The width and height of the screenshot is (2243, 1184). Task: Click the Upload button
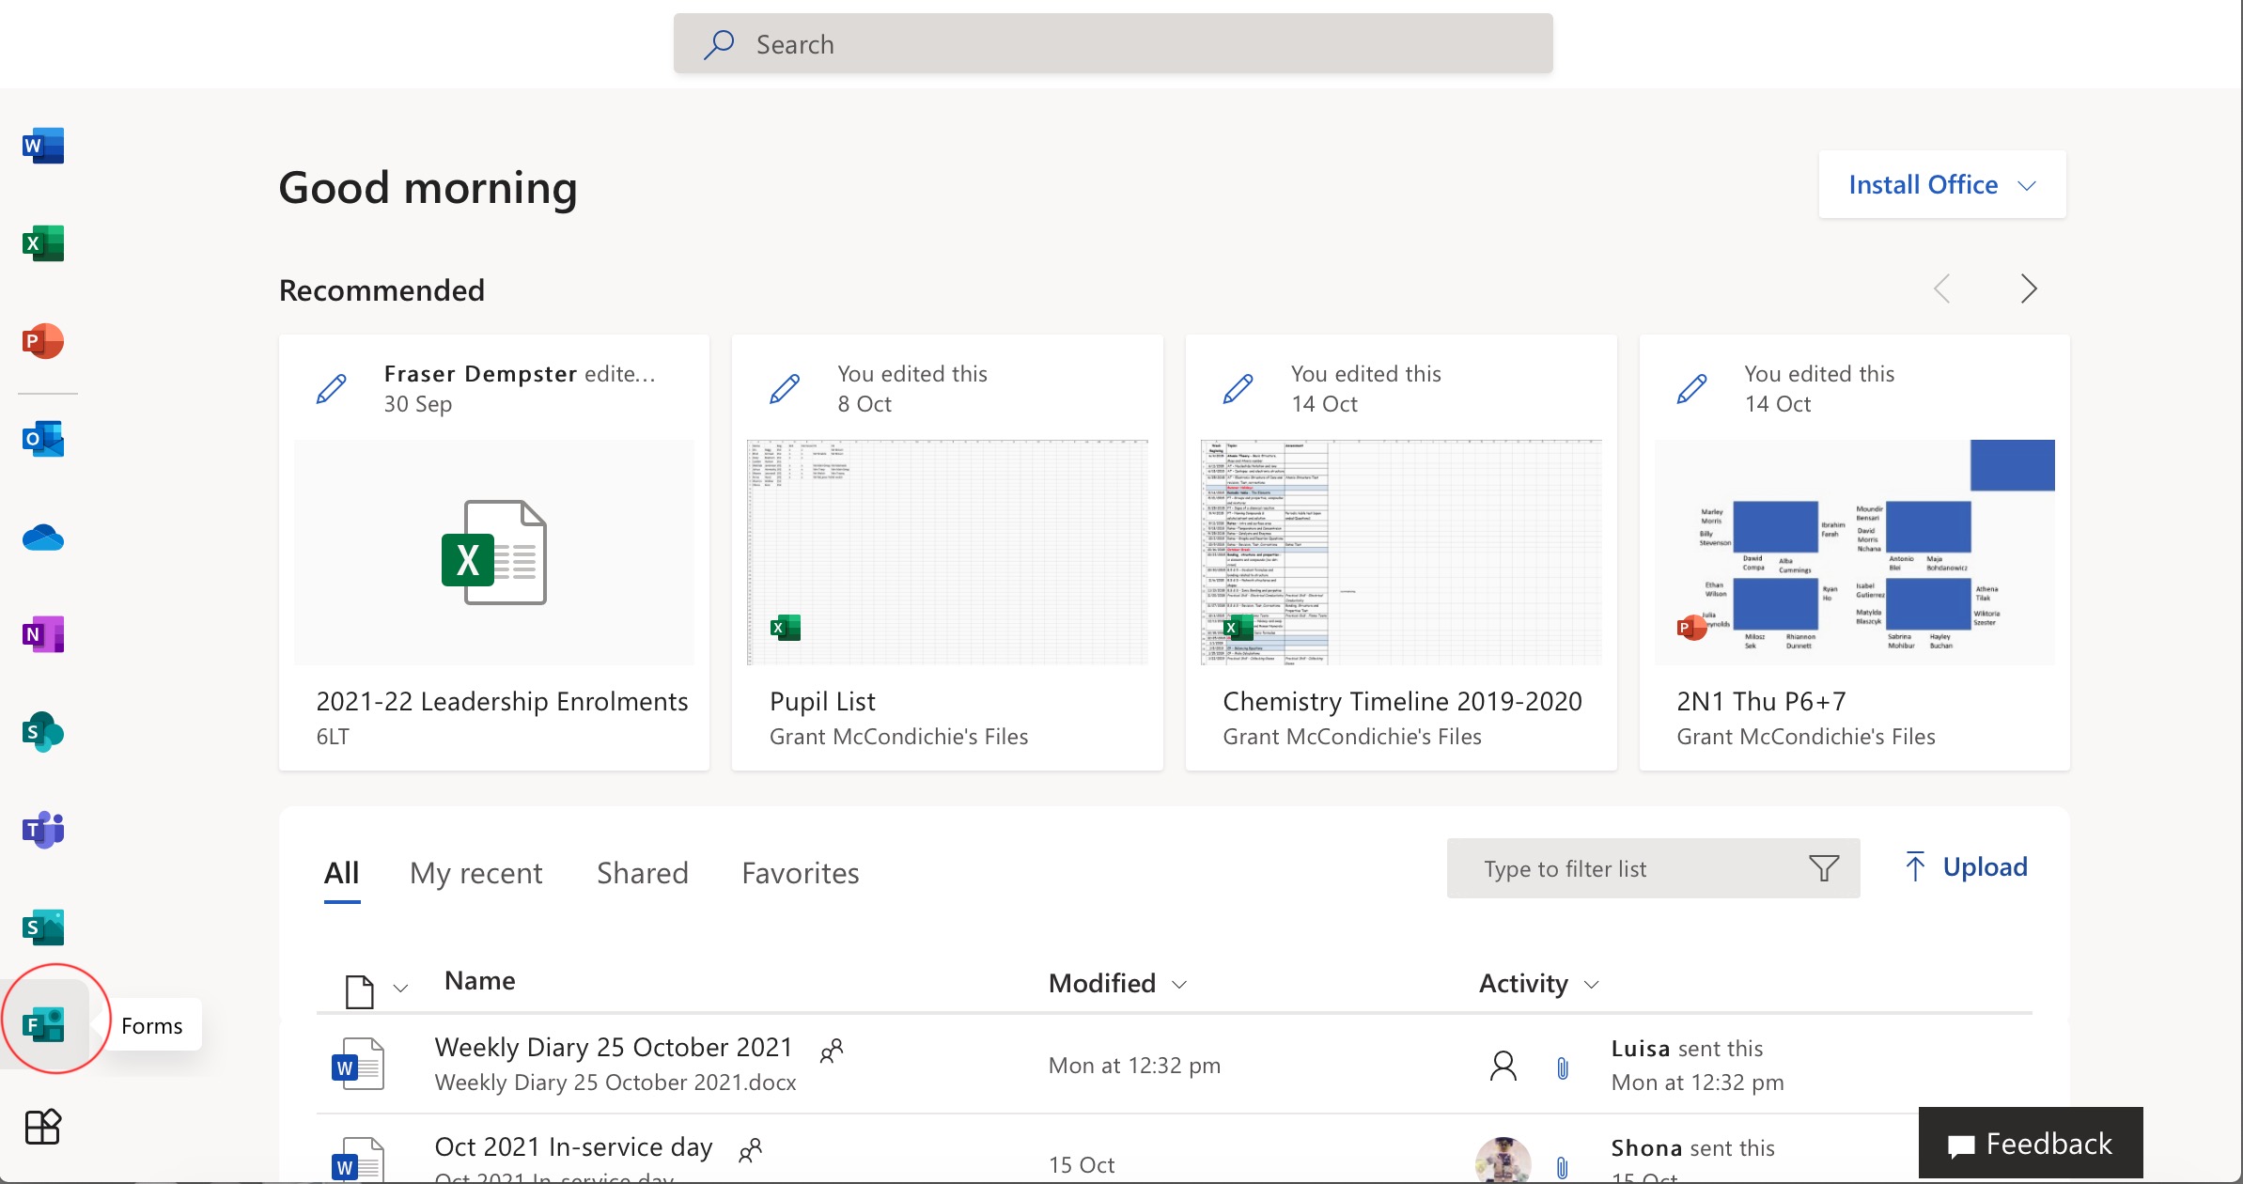click(1966, 867)
